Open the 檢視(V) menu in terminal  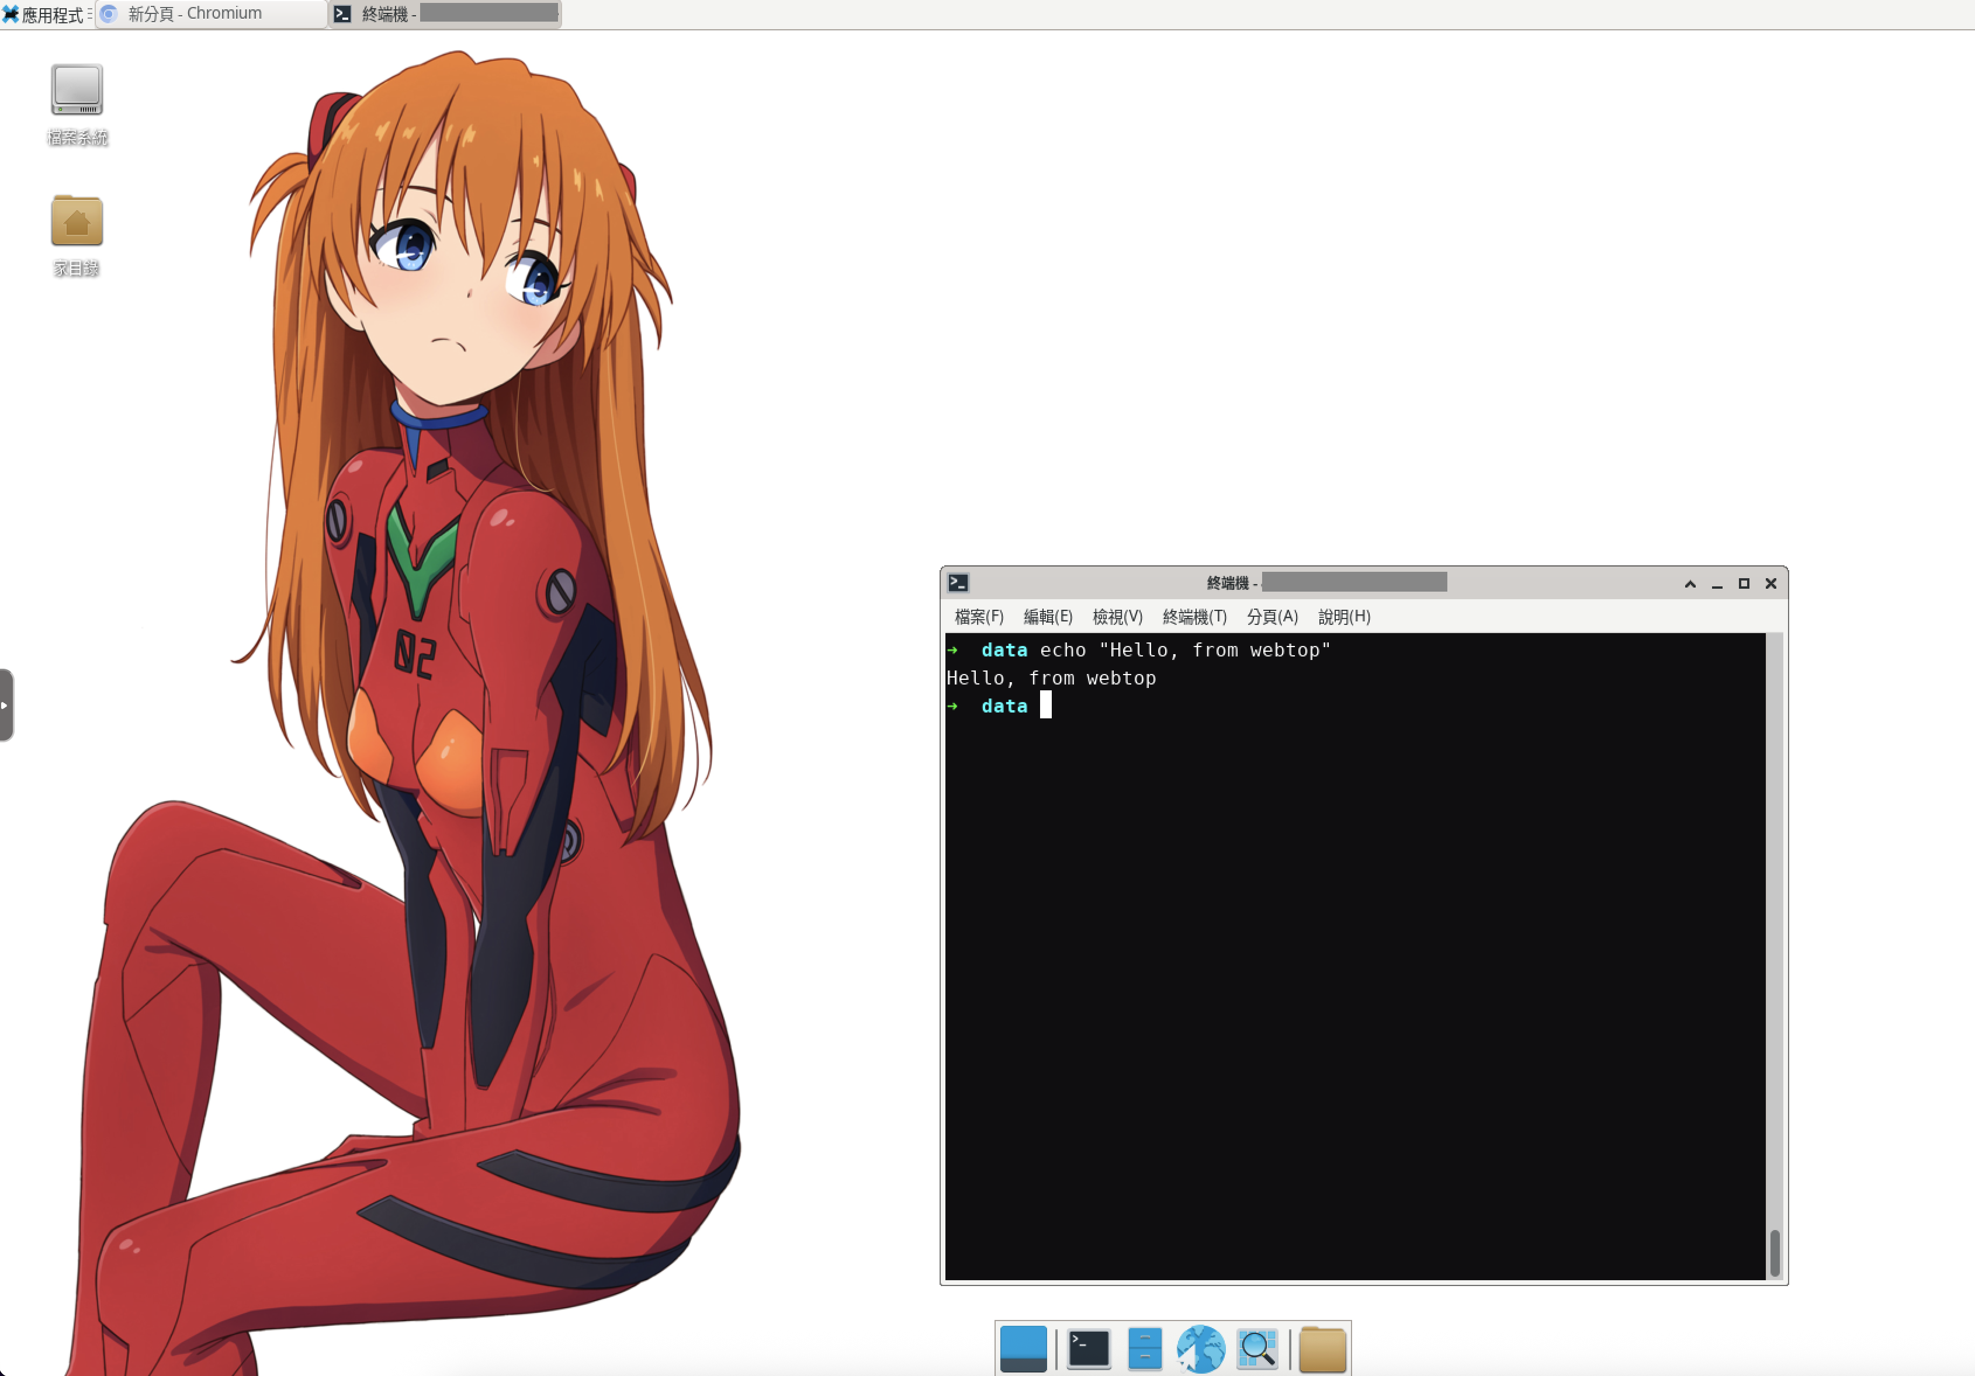tap(1117, 617)
